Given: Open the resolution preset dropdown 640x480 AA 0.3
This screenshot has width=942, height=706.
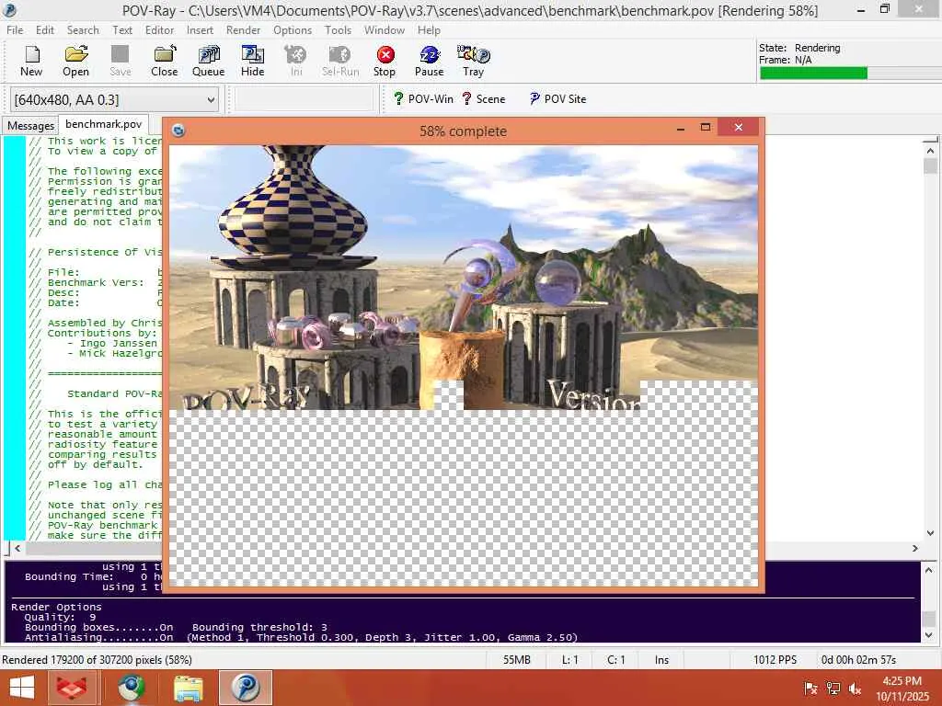Looking at the screenshot, I should (114, 99).
